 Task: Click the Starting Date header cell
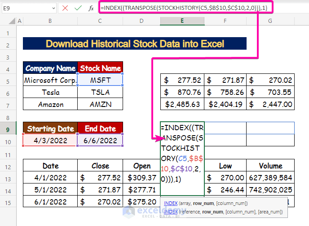(50, 128)
